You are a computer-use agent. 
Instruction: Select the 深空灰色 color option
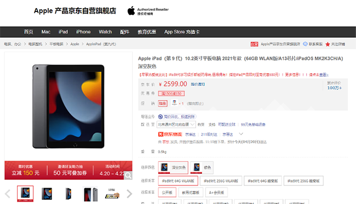[x=173, y=167]
